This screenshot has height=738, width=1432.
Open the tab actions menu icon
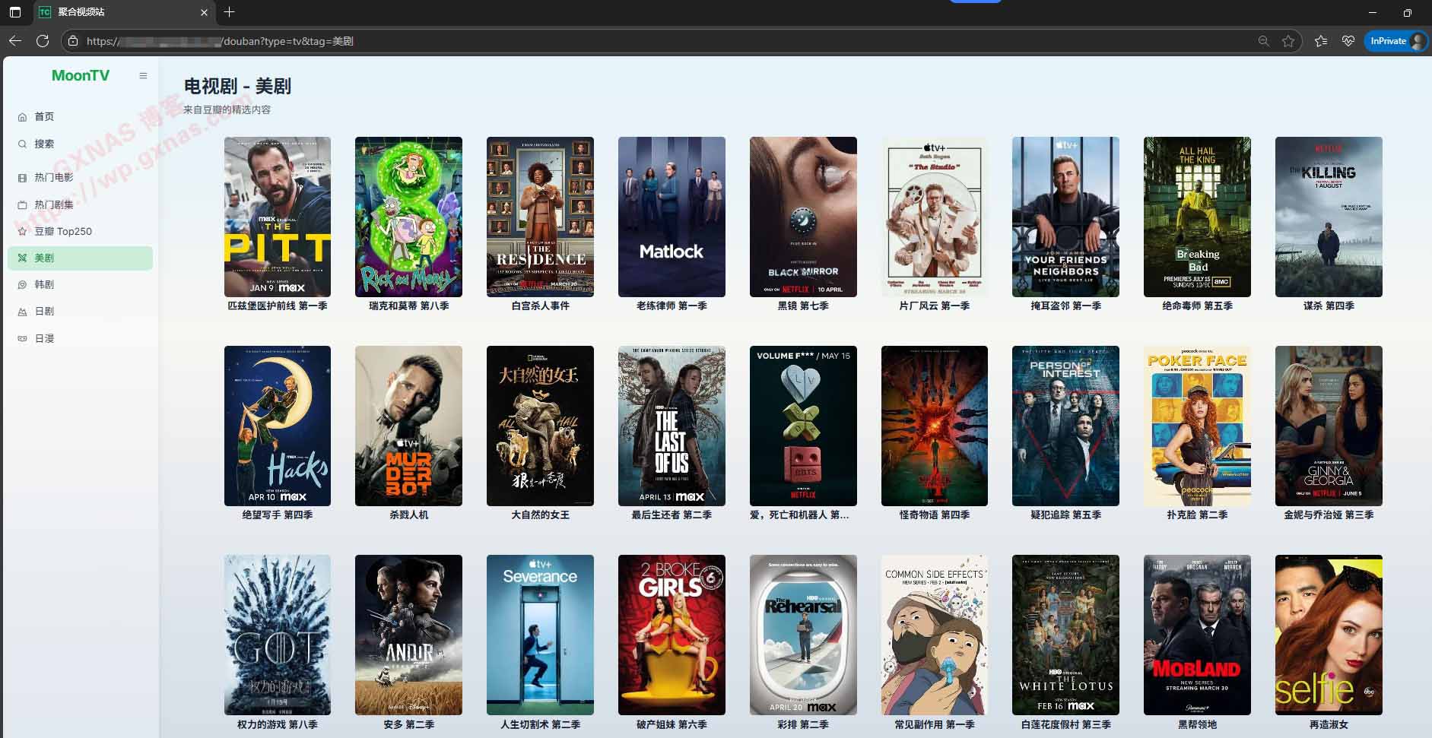pos(14,12)
